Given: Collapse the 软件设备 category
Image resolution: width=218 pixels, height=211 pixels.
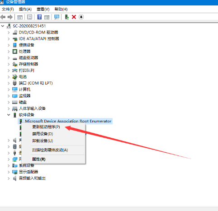Looking at the screenshot, I should [x=9, y=115].
